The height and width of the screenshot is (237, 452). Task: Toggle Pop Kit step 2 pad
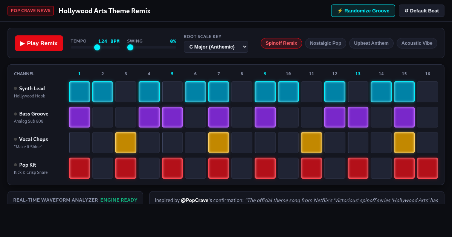(102, 168)
